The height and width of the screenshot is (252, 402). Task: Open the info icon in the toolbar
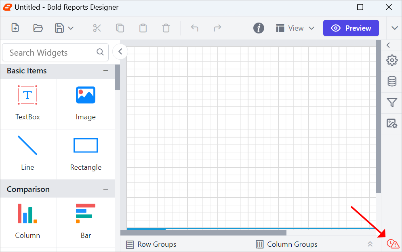(x=259, y=28)
